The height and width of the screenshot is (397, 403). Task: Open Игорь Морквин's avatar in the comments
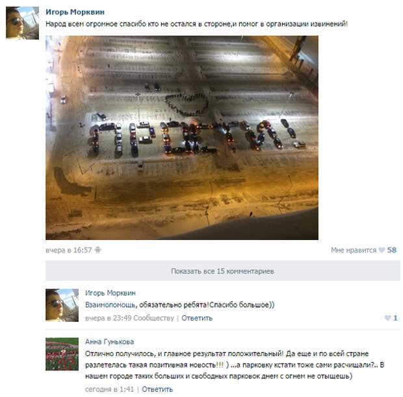point(62,305)
